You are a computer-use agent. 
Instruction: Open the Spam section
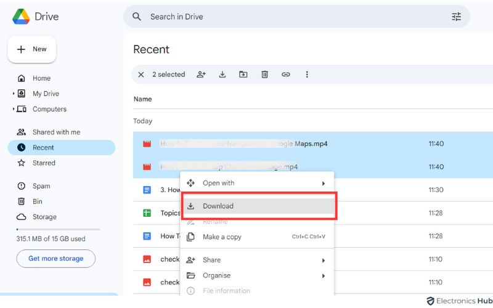(x=41, y=186)
